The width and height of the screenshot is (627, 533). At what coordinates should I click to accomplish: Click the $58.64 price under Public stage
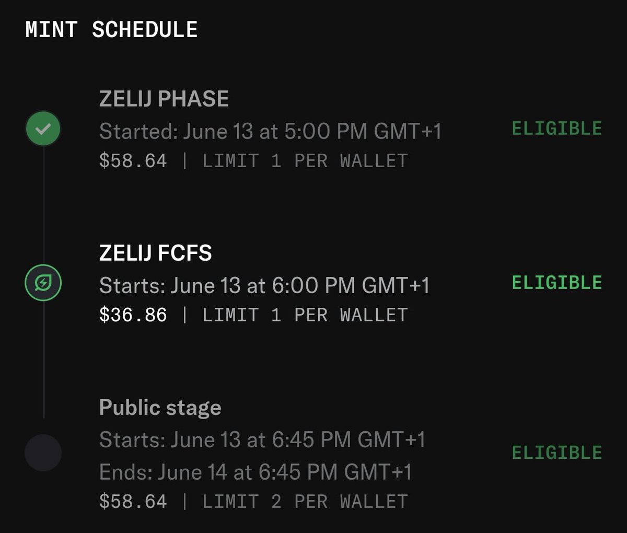click(133, 502)
